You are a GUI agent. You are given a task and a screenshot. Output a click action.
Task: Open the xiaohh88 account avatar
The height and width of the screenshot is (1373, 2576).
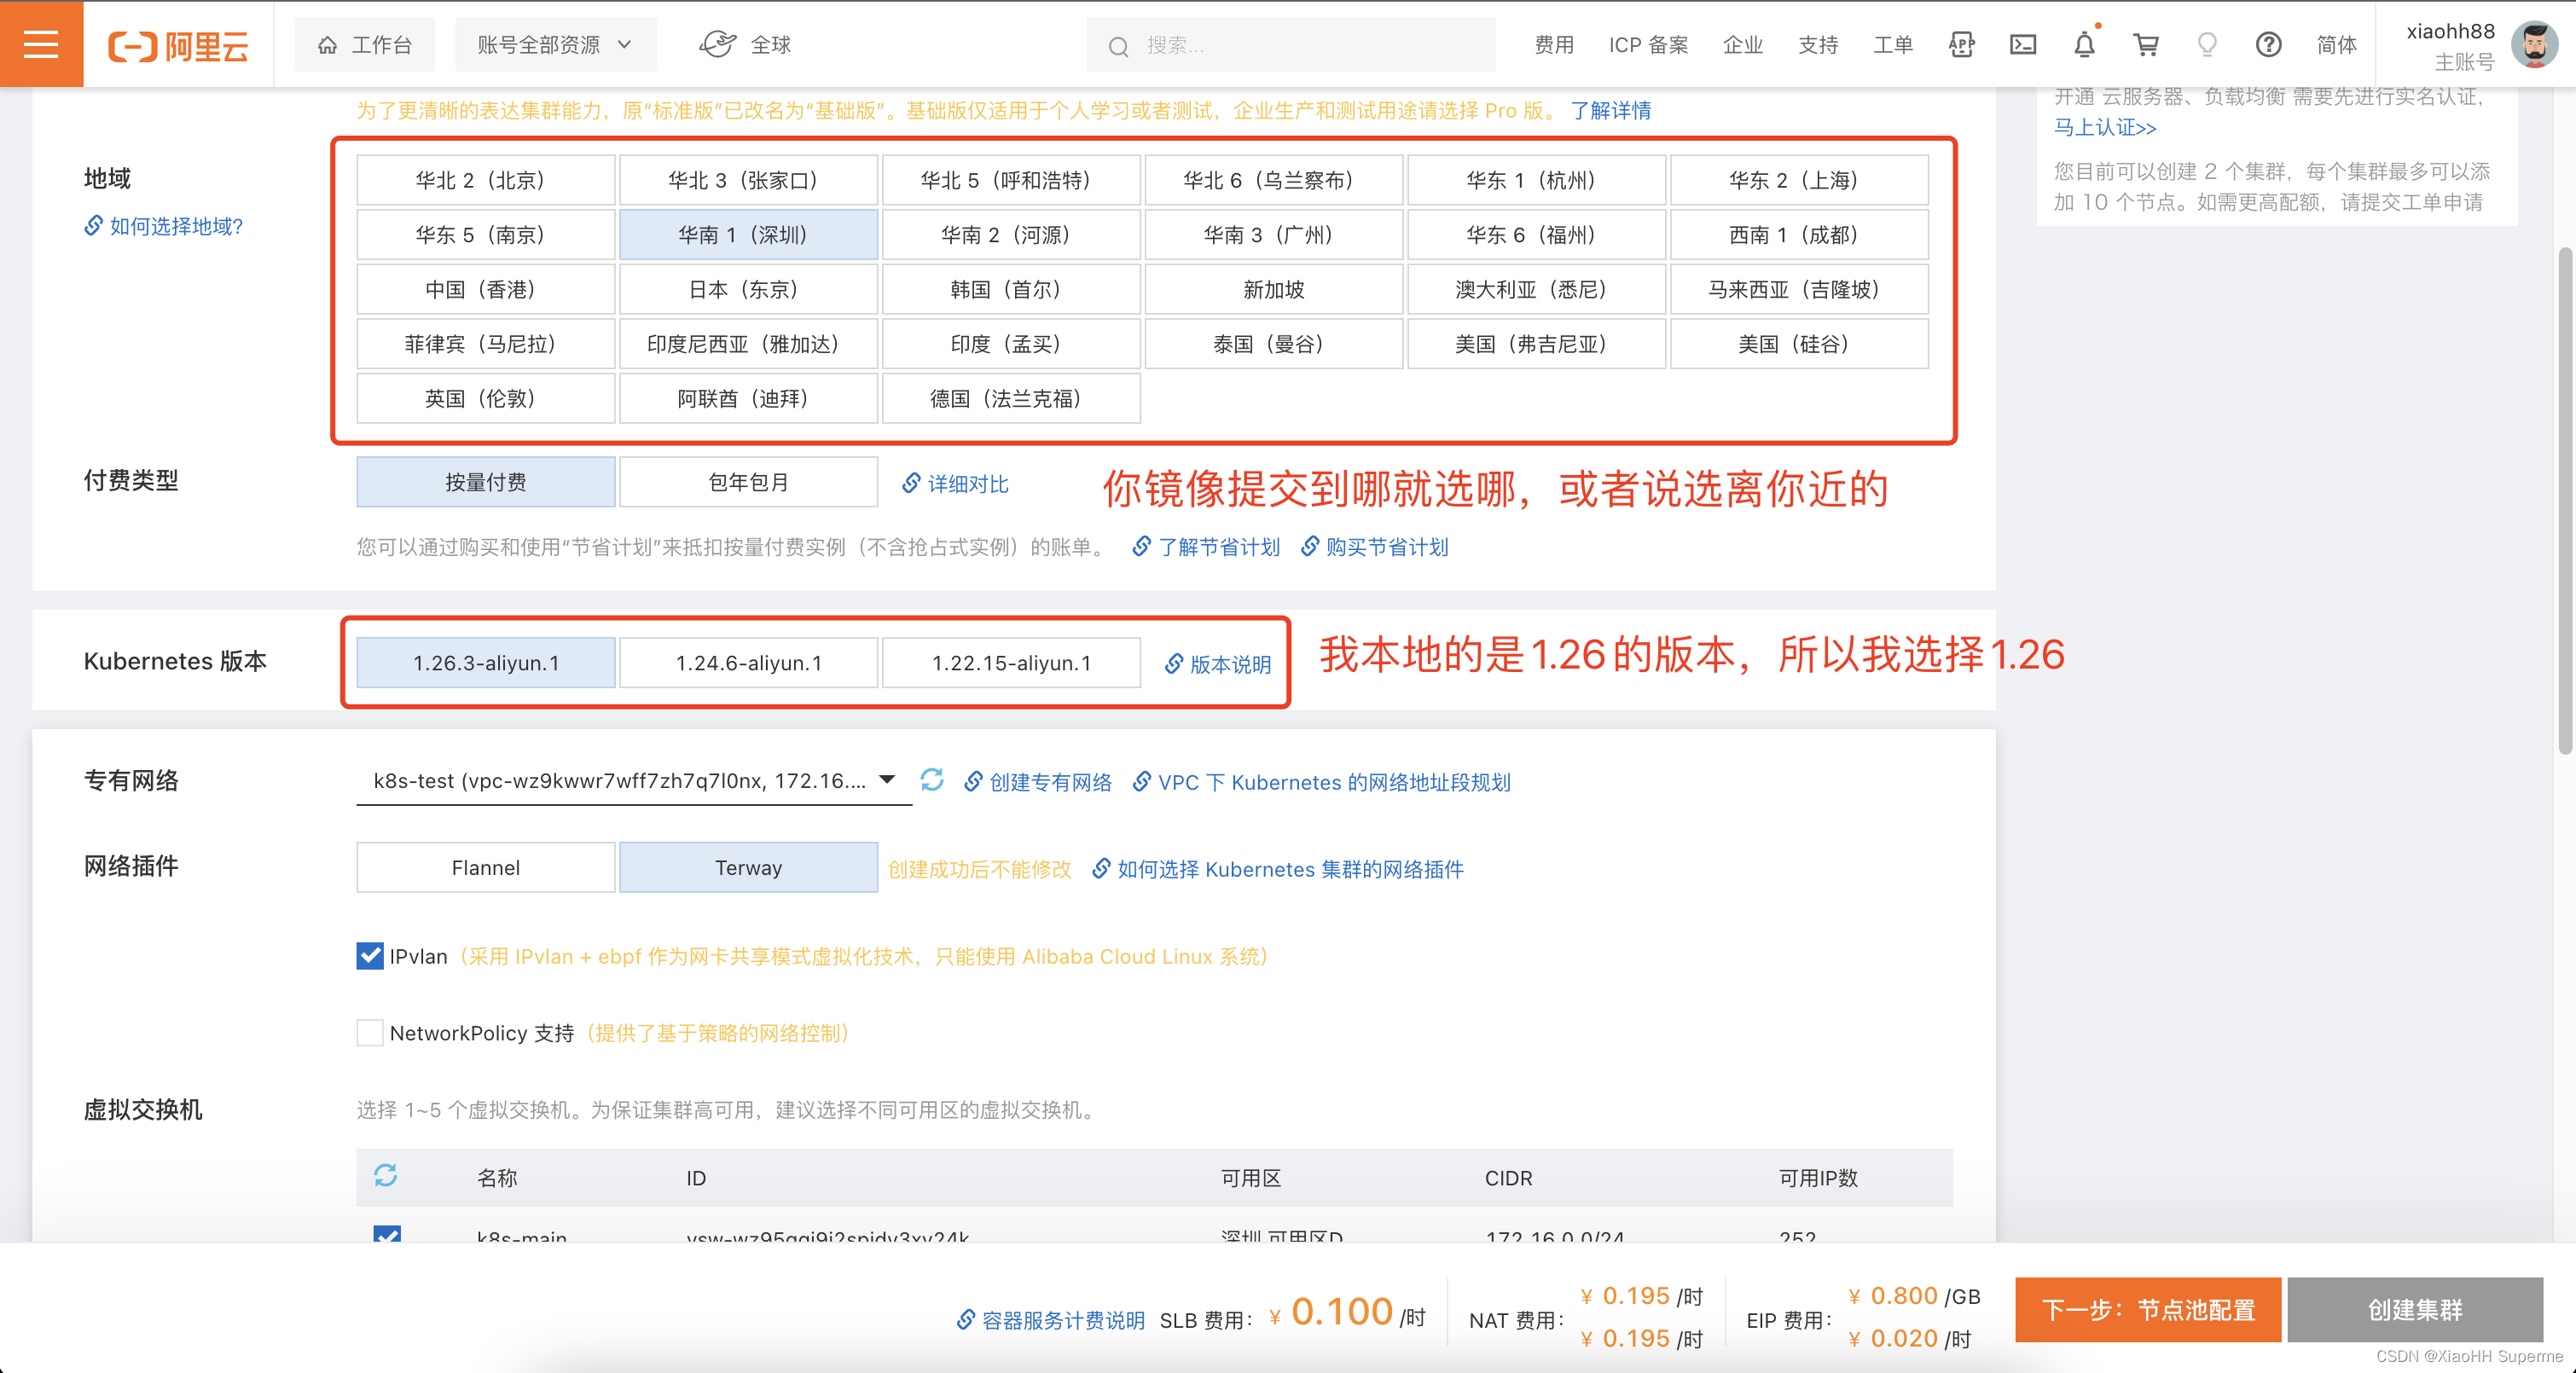pyautogui.click(x=2533, y=45)
